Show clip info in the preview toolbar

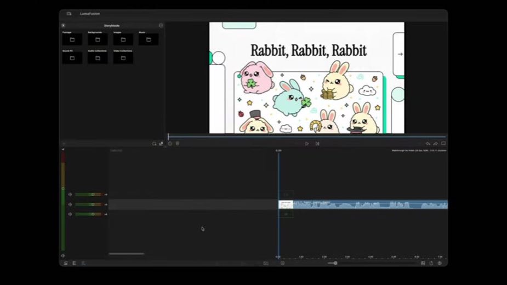[170, 143]
